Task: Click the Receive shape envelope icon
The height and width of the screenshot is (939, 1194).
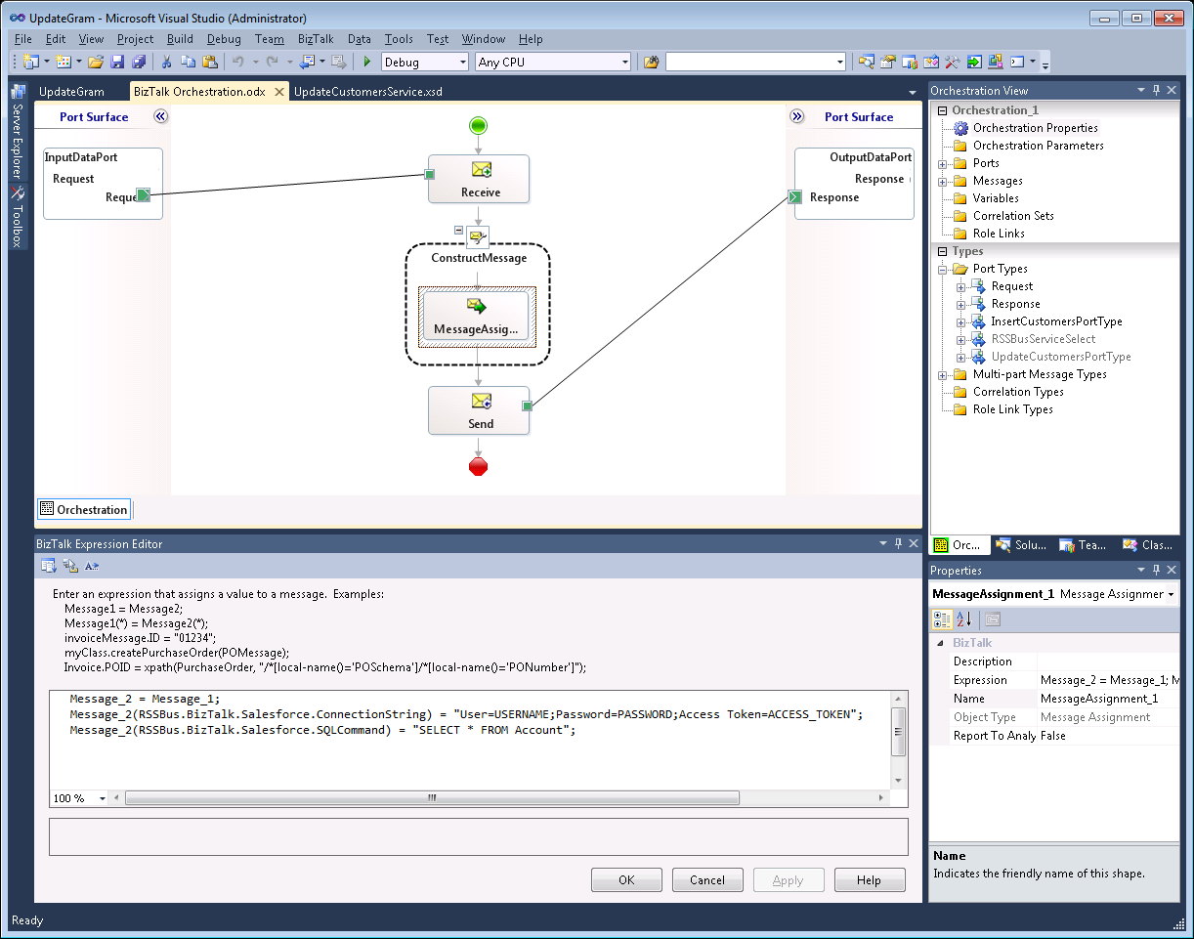Action: click(x=481, y=170)
